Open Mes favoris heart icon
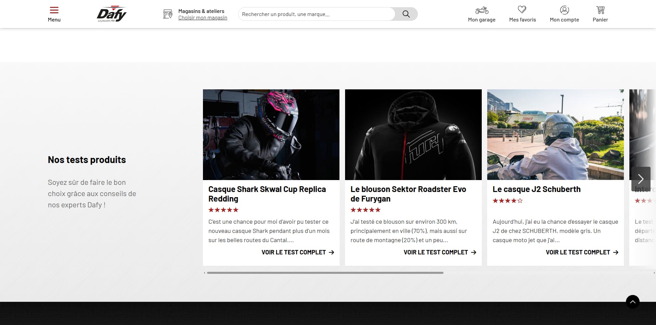 (x=522, y=10)
